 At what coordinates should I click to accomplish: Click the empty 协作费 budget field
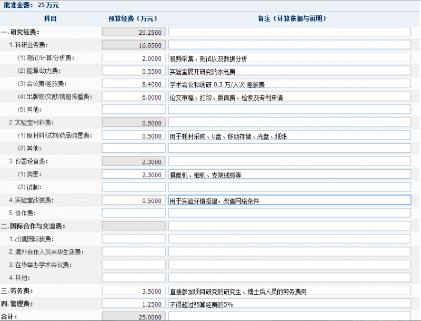point(134,213)
